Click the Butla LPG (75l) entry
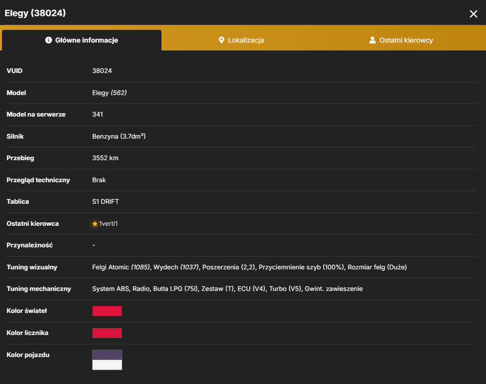 click(x=175, y=289)
